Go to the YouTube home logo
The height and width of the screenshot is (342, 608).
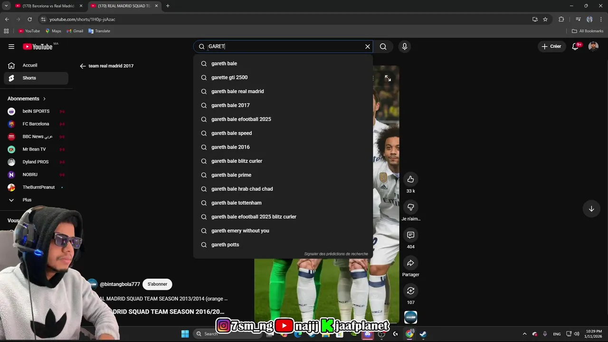pos(38,47)
